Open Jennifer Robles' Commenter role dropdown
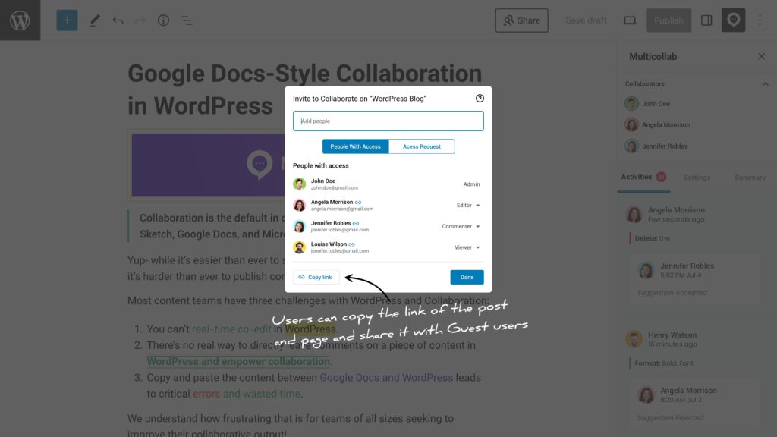 pyautogui.click(x=461, y=226)
